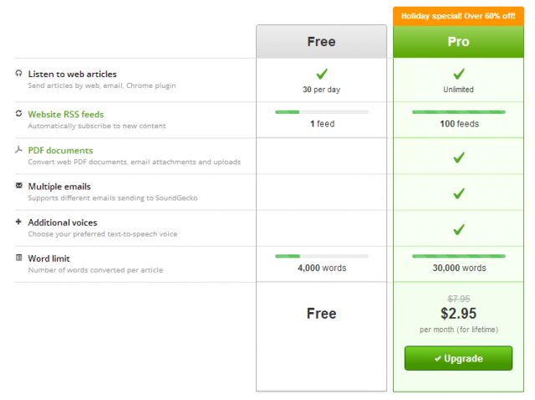Click the Free plan 1 feed progress bar
The width and height of the screenshot is (535, 400).
tap(322, 111)
